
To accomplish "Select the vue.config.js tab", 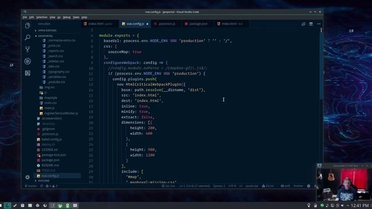I will tap(135, 24).
